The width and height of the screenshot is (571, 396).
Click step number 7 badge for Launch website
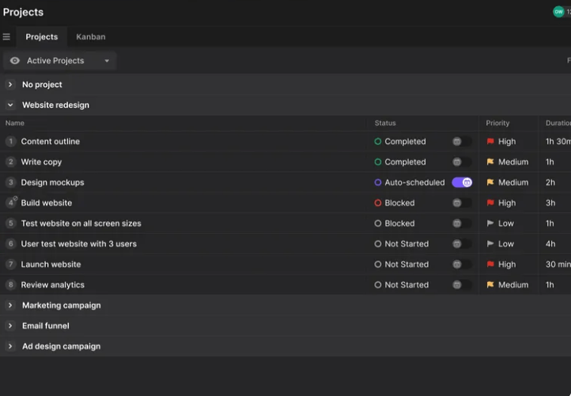point(10,265)
